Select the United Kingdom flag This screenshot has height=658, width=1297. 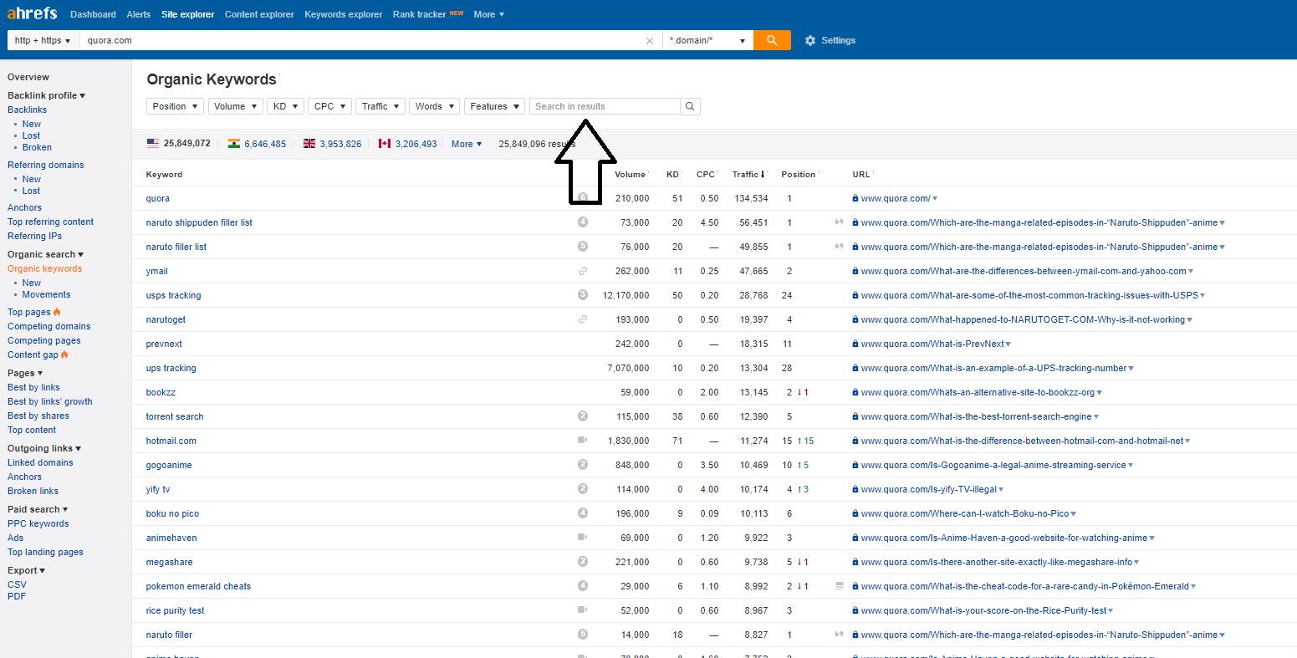pos(309,144)
